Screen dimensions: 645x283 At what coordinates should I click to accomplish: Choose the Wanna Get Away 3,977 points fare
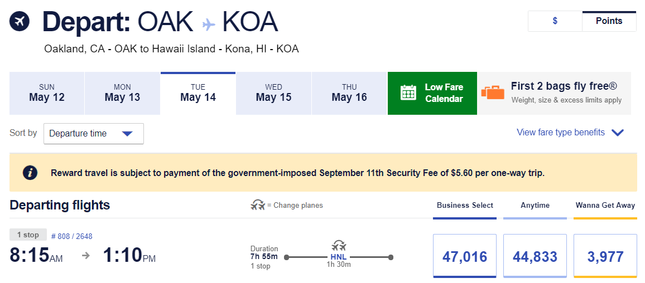pos(605,256)
